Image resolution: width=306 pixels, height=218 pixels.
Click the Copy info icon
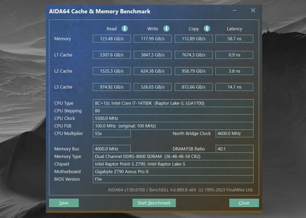(x=207, y=29)
